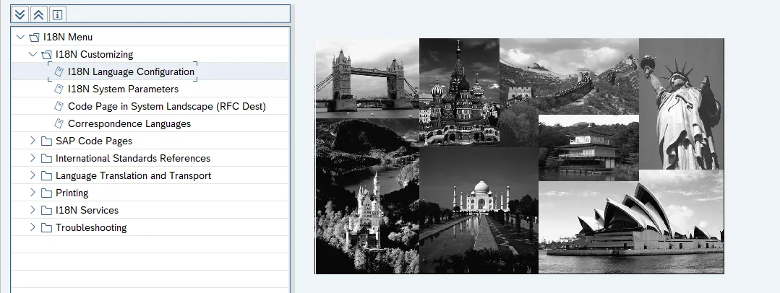Click the Troubleshooting folder icon

click(x=46, y=228)
